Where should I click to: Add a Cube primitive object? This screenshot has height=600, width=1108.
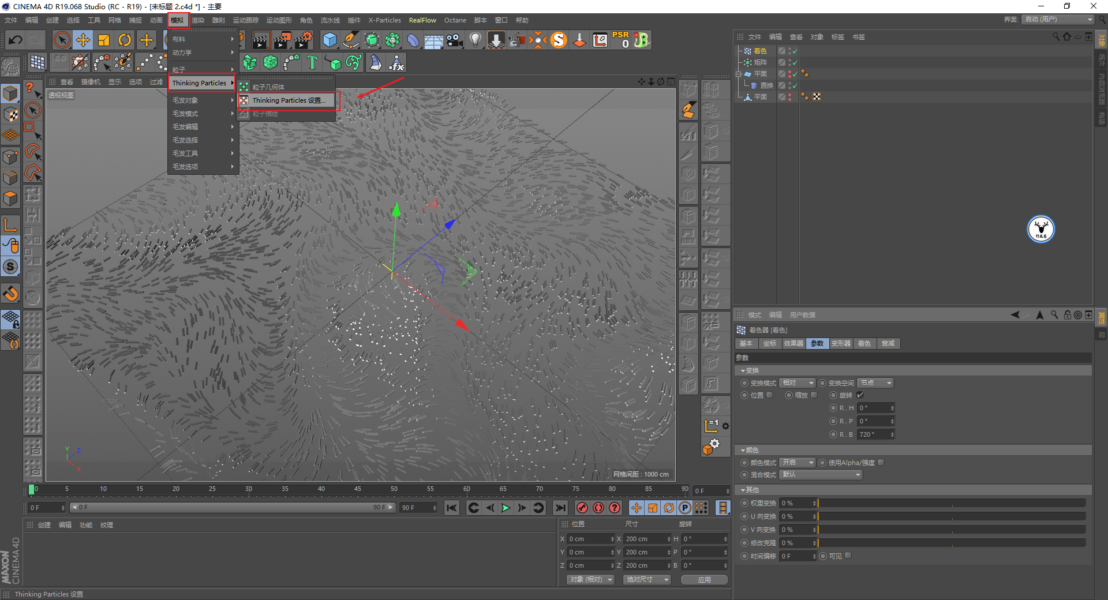[330, 40]
